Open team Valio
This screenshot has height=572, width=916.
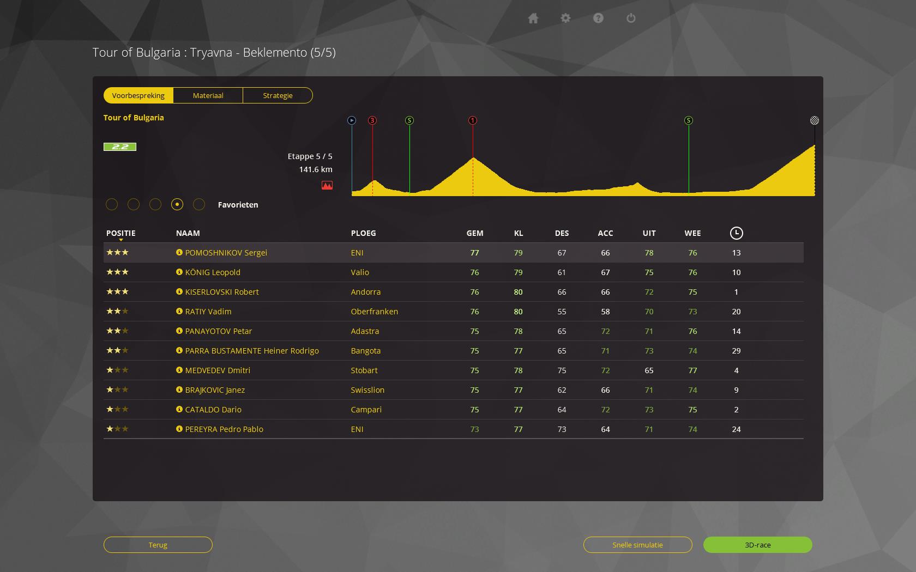coord(360,272)
